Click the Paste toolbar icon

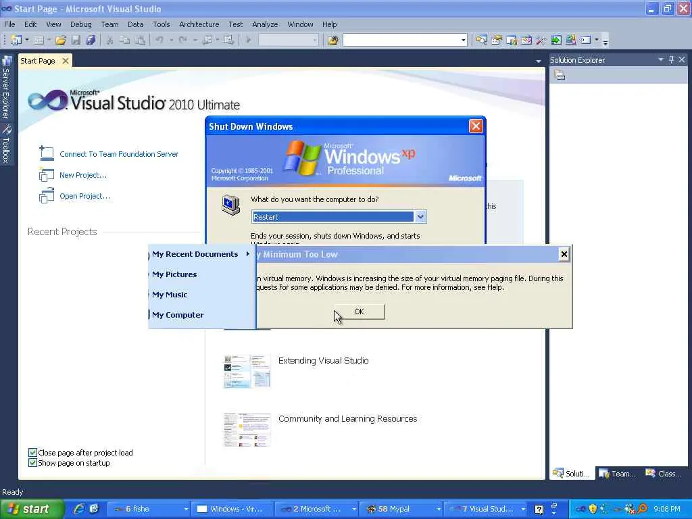coord(140,40)
